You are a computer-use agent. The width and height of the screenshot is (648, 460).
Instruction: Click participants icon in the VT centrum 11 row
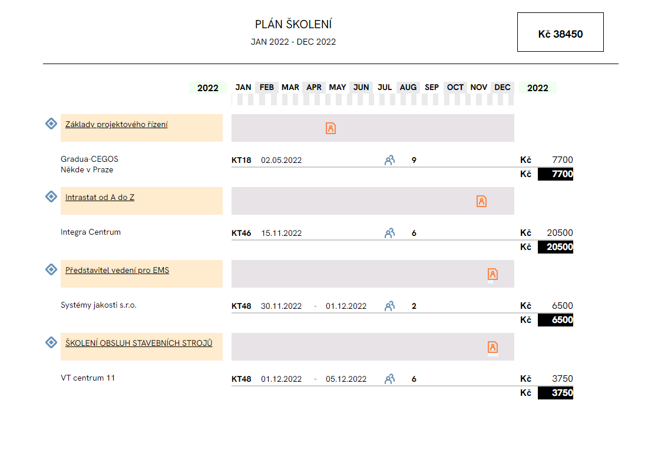[389, 379]
